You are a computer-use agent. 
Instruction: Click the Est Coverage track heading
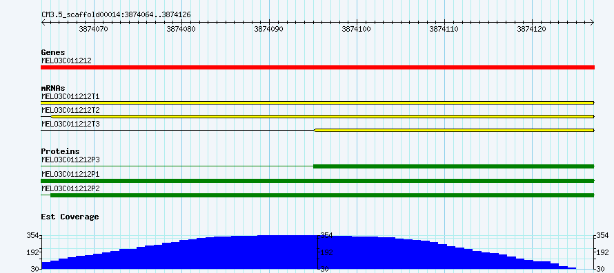[70, 217]
